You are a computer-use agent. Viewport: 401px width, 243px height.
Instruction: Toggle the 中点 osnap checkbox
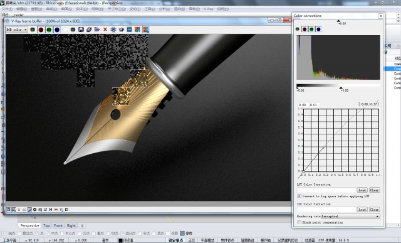point(48,233)
